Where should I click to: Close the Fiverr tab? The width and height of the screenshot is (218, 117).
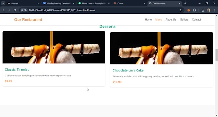point(109,3)
